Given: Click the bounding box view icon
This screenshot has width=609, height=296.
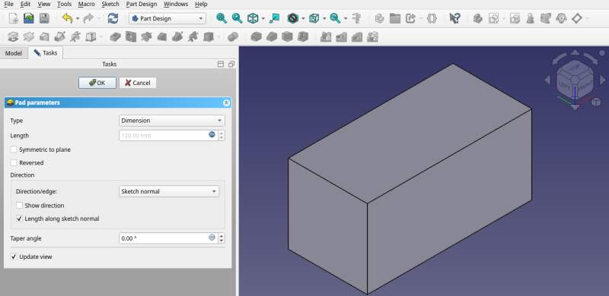Looking at the screenshot, I should tap(314, 18).
